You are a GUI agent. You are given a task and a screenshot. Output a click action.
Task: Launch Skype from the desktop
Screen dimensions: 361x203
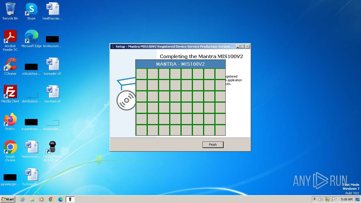click(x=31, y=11)
